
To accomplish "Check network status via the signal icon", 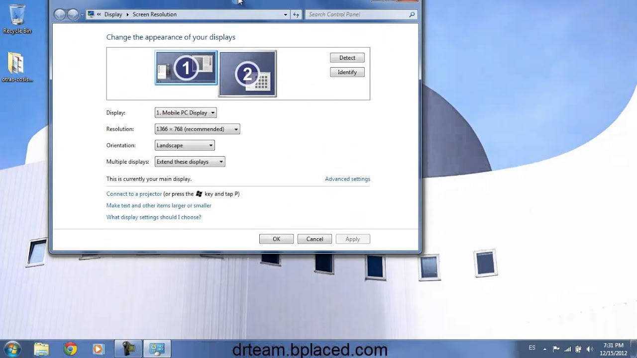I will click(567, 348).
